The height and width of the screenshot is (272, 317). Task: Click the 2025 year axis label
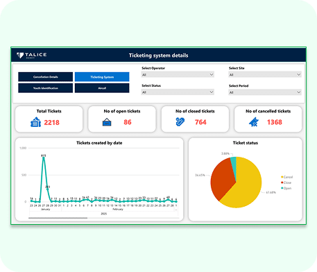click(x=103, y=214)
